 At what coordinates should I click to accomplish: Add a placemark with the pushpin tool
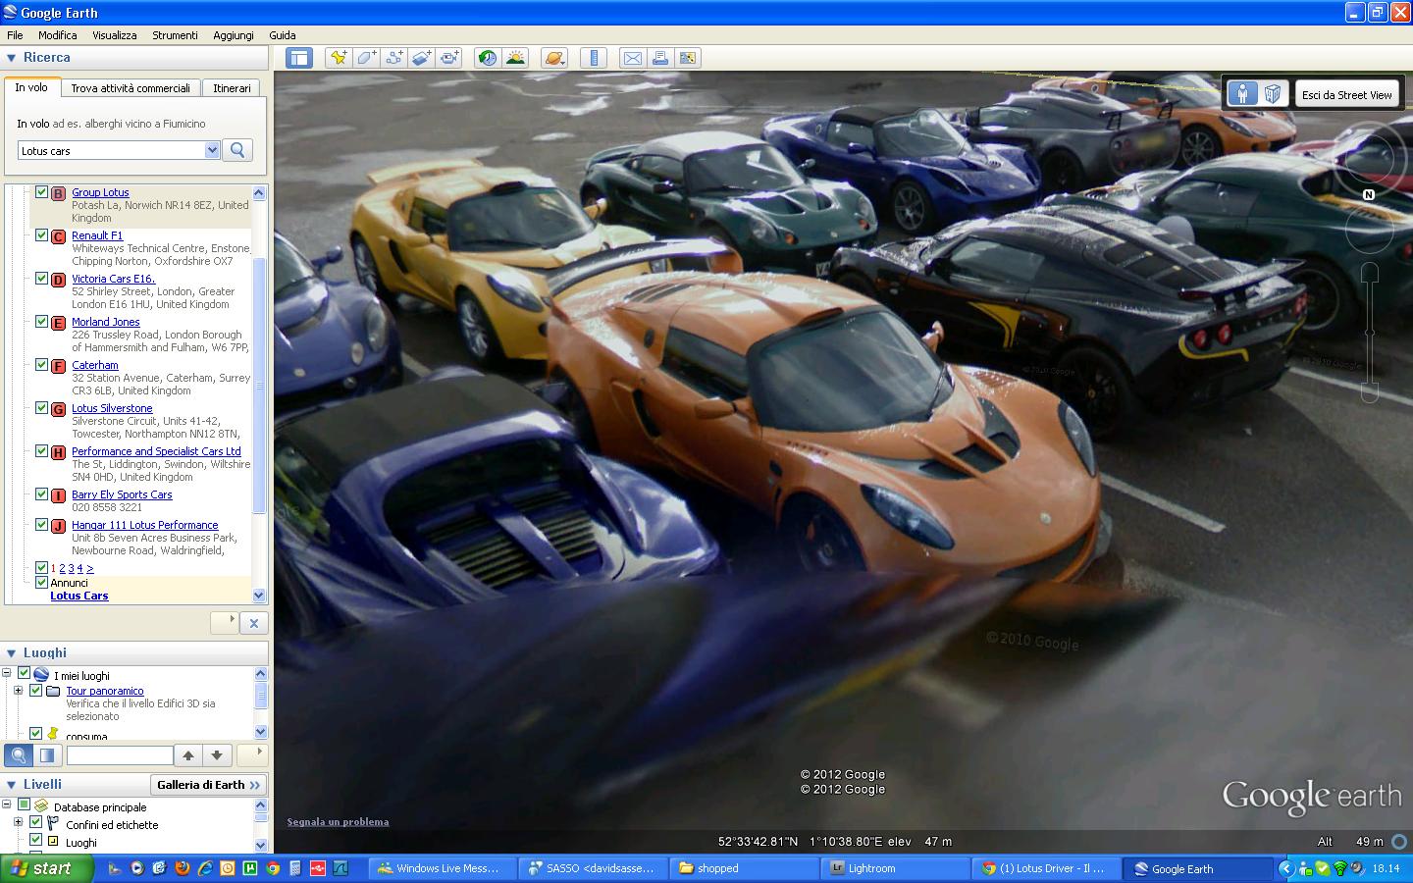[339, 58]
